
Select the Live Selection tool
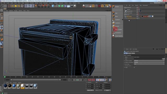click(9, 6)
